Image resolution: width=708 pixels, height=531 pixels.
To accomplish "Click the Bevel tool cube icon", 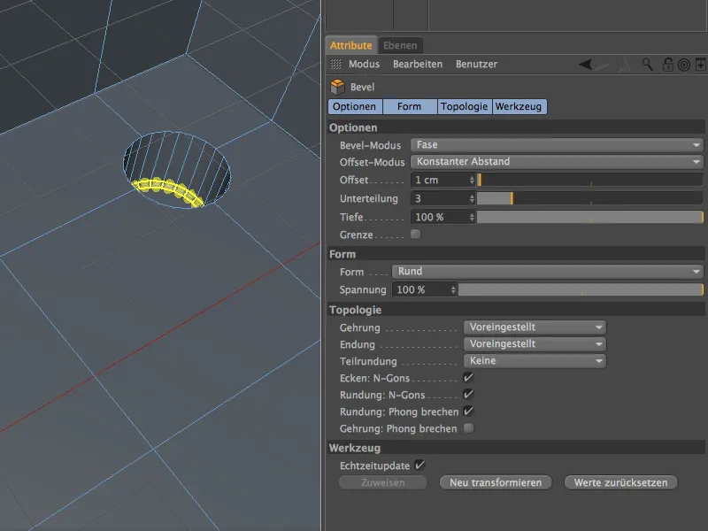I will pyautogui.click(x=337, y=87).
